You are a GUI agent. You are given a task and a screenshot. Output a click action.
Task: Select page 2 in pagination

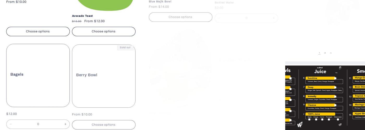[325, 53]
